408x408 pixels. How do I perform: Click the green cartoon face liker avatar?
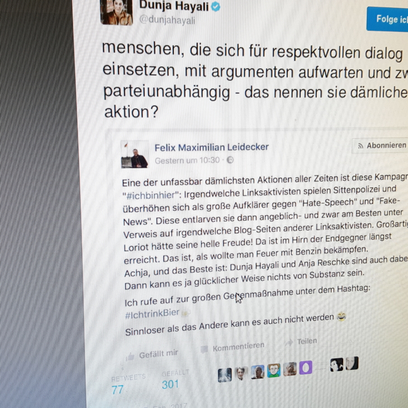(274, 370)
